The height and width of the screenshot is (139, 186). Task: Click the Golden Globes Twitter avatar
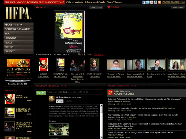pyautogui.click(x=110, y=93)
